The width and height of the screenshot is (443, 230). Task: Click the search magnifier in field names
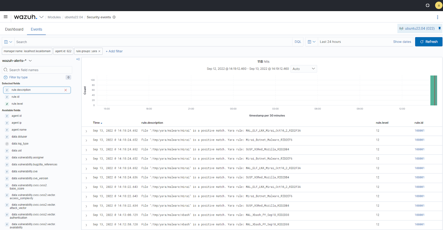point(6,70)
